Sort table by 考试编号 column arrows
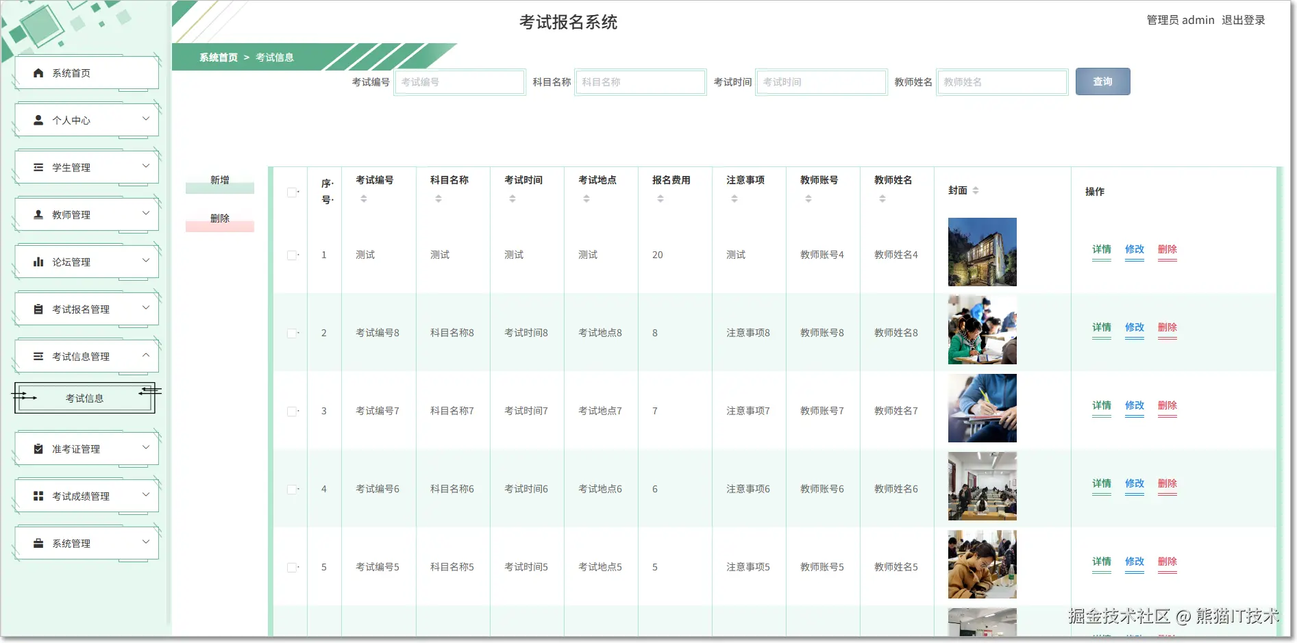This screenshot has height=643, width=1297. (364, 199)
